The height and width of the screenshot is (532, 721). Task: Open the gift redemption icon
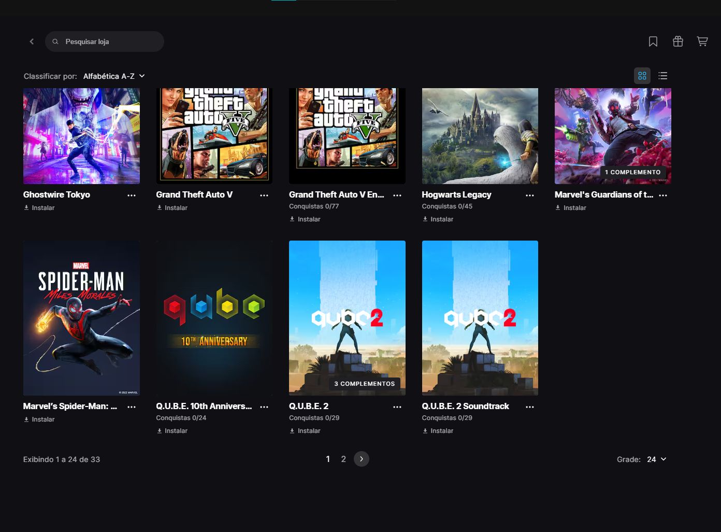click(678, 41)
